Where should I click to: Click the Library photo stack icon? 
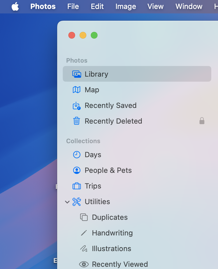(x=76, y=74)
